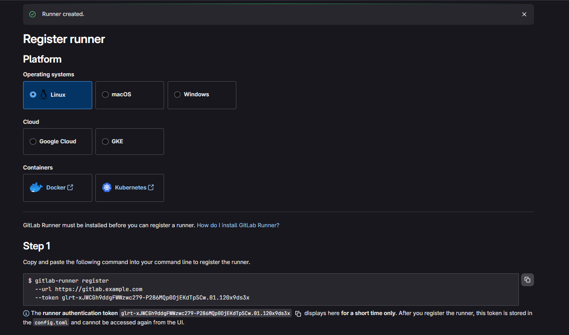Viewport: 569px width, 335px height.
Task: Open the Docker text link
Action: pos(56,188)
